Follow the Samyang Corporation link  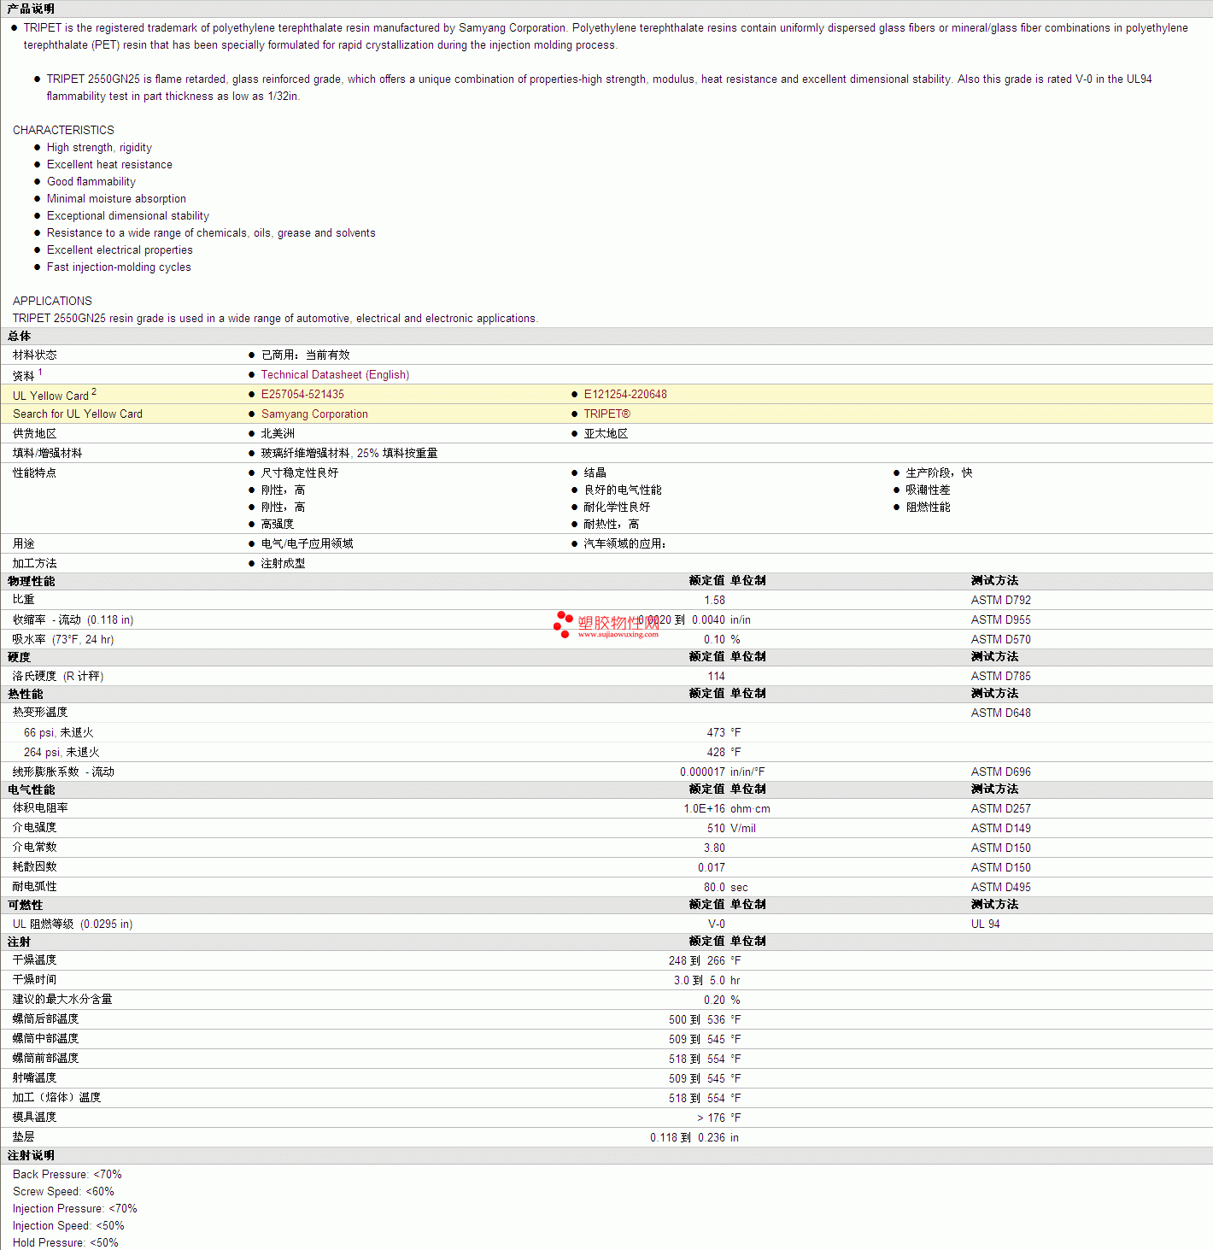[x=314, y=414]
